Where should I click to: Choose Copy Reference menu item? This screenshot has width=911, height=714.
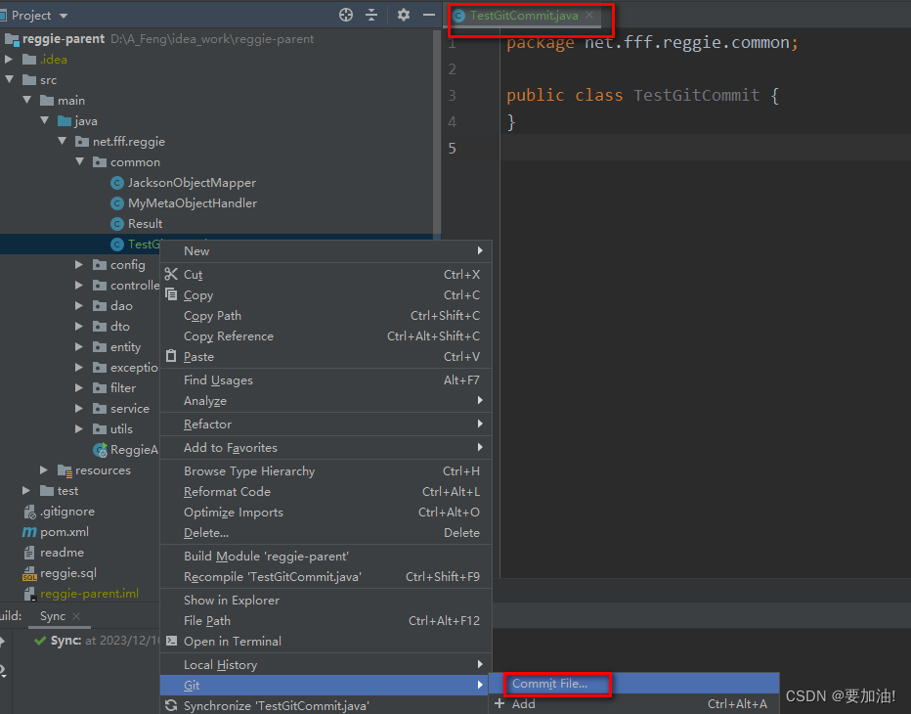325,336
